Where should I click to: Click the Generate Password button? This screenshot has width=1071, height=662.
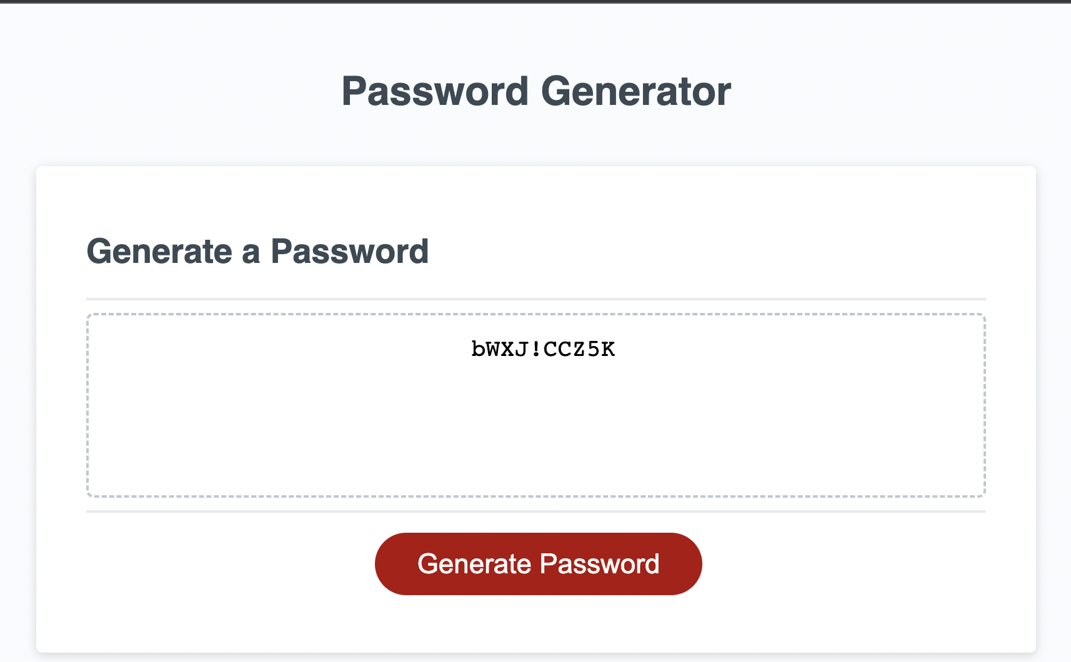(538, 563)
